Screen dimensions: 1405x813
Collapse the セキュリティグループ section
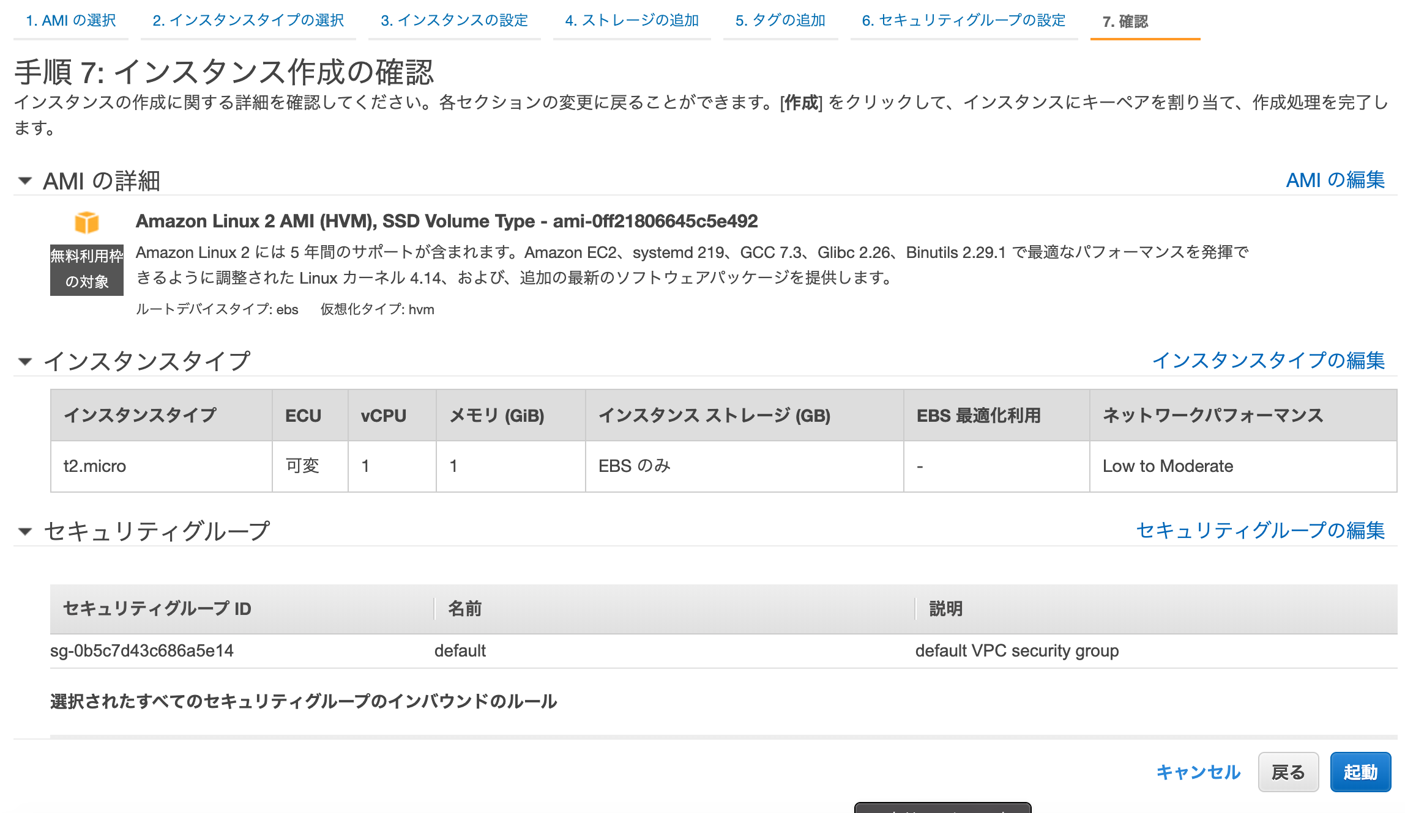click(24, 531)
